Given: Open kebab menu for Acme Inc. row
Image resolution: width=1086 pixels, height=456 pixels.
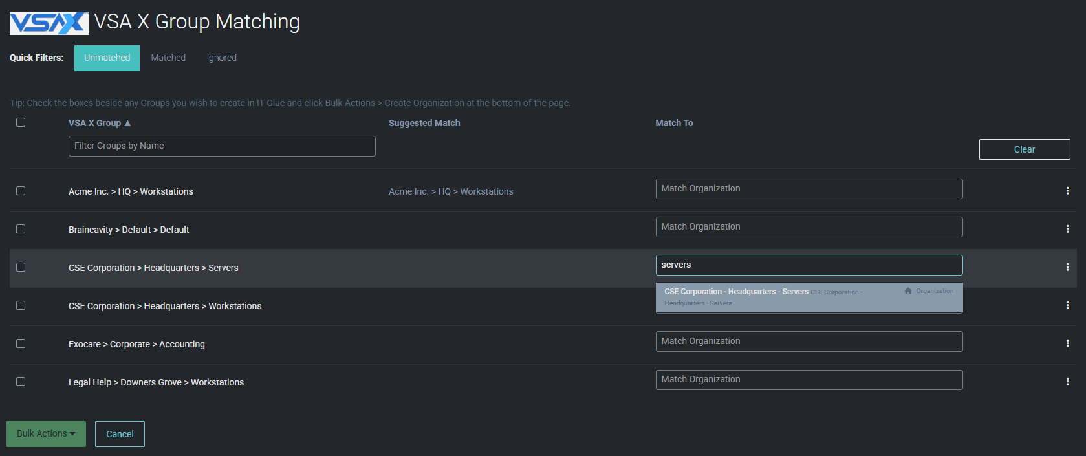Looking at the screenshot, I should click(1067, 191).
